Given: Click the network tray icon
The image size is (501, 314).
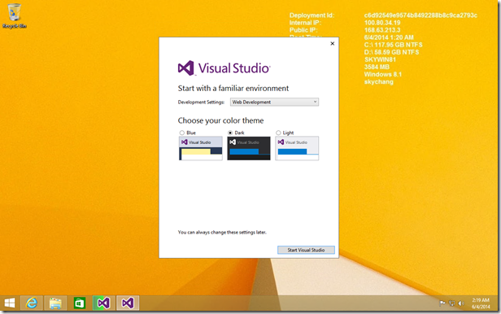Looking at the screenshot, I should pyautogui.click(x=452, y=303).
